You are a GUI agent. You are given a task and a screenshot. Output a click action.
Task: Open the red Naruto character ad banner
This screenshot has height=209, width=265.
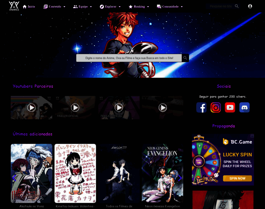pos(223,200)
